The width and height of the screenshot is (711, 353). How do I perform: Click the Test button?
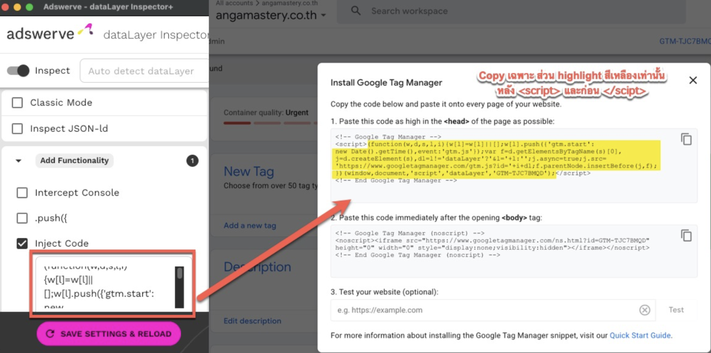pos(676,310)
